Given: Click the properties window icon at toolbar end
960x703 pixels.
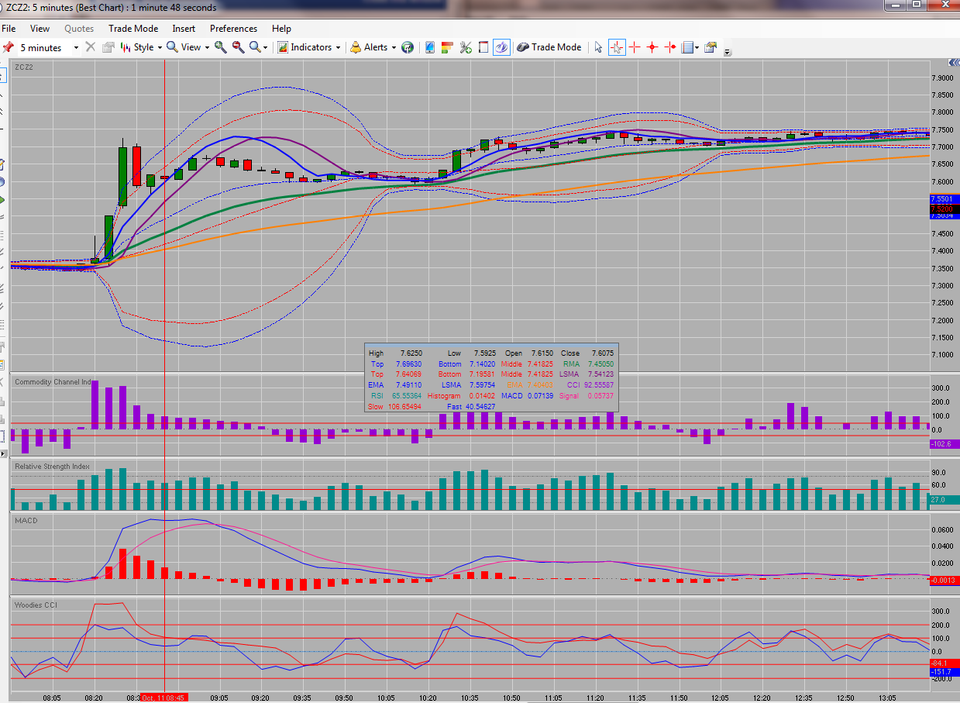Looking at the screenshot, I should click(x=711, y=47).
